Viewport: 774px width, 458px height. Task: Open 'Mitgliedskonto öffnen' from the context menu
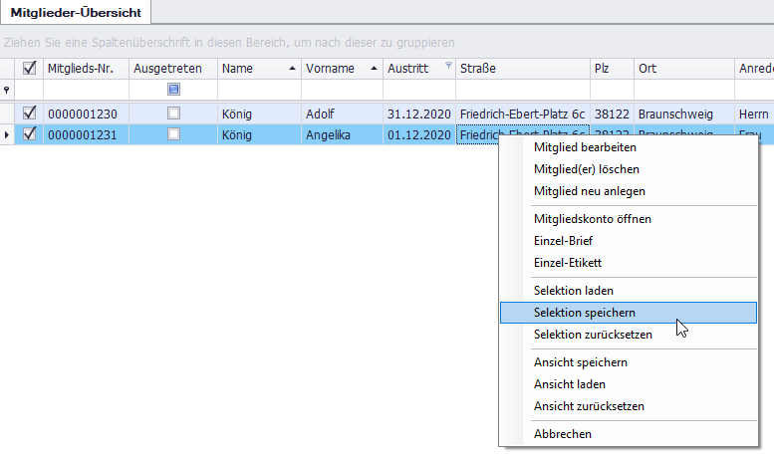pyautogui.click(x=592, y=218)
